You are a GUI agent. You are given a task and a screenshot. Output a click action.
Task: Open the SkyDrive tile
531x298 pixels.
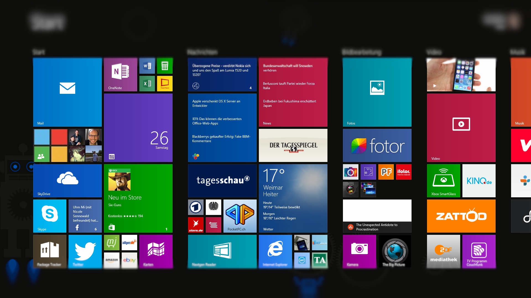click(67, 181)
